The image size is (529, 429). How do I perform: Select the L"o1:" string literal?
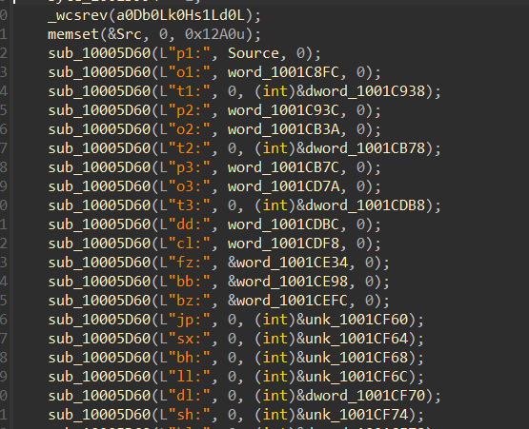(x=185, y=72)
